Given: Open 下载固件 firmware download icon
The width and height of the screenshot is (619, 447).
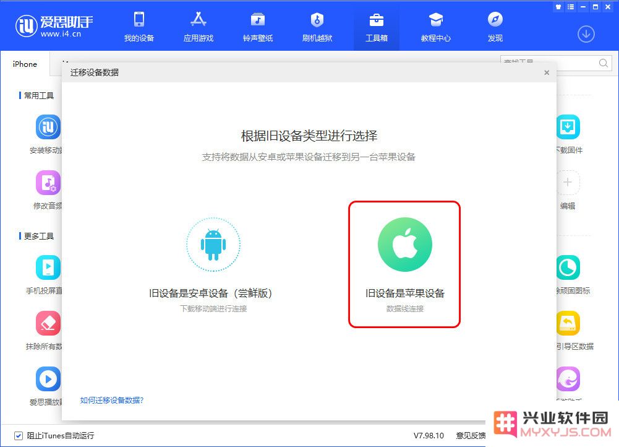Looking at the screenshot, I should [x=568, y=127].
